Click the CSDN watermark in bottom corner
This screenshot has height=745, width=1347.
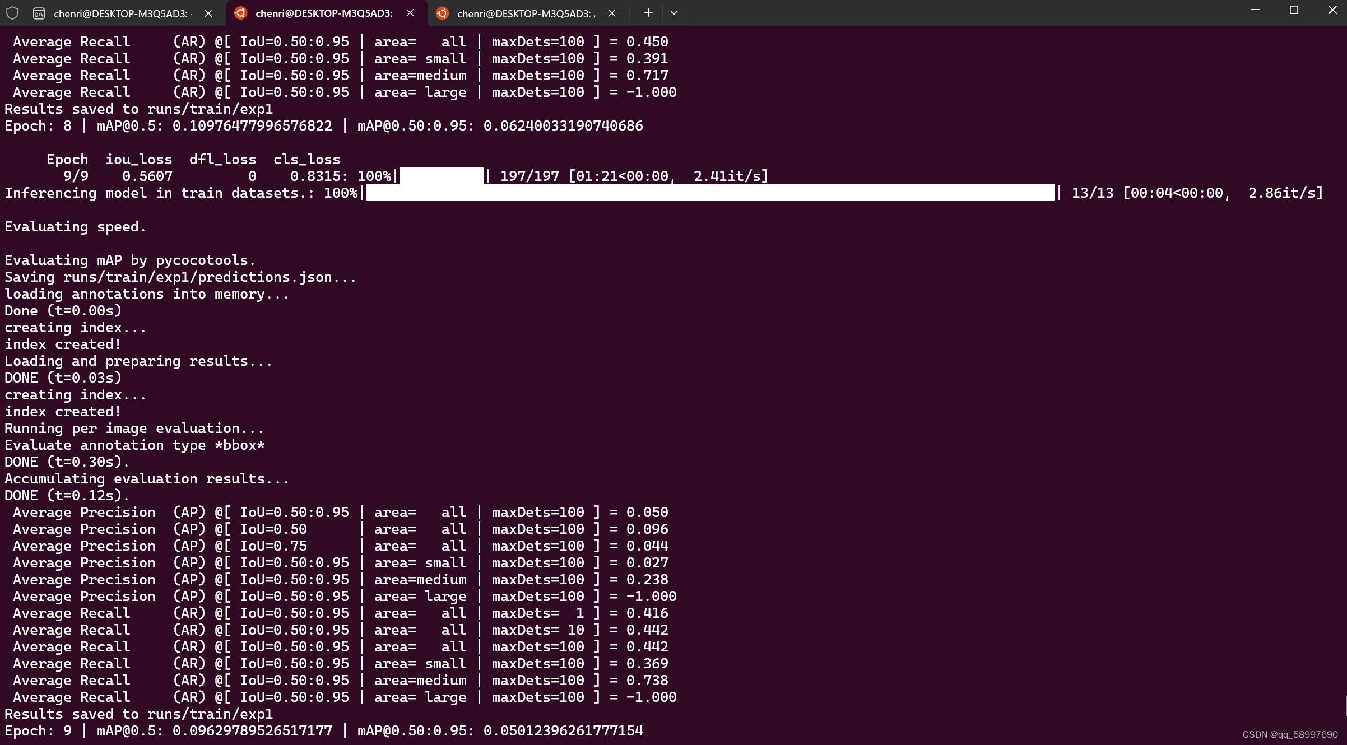tap(1289, 734)
